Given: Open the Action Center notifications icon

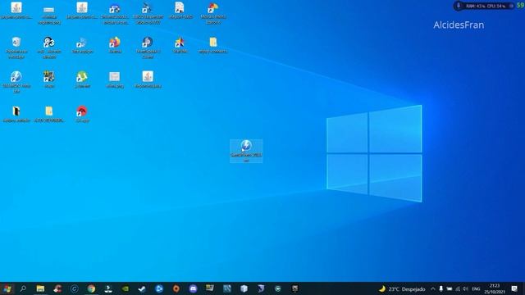Looking at the screenshot, I should [514, 288].
